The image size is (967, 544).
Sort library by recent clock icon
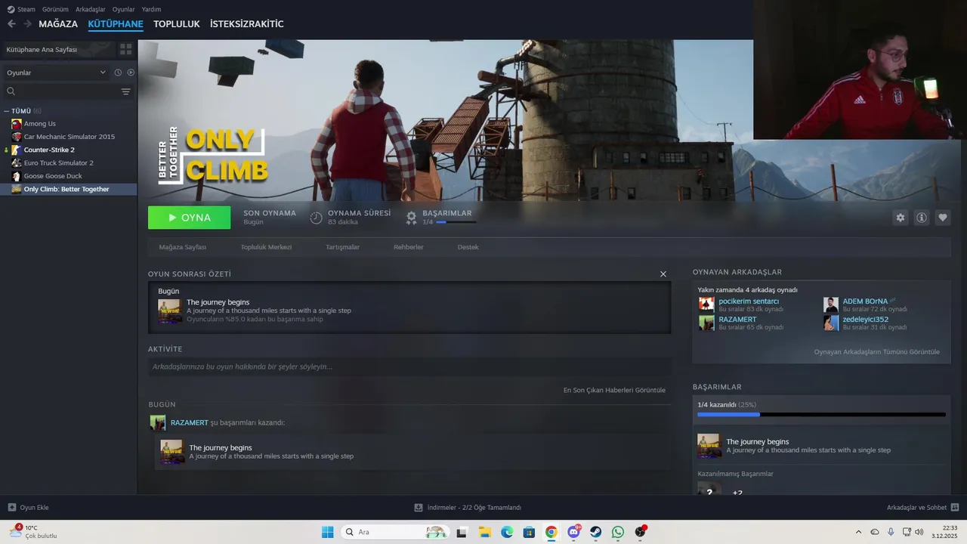click(x=118, y=73)
